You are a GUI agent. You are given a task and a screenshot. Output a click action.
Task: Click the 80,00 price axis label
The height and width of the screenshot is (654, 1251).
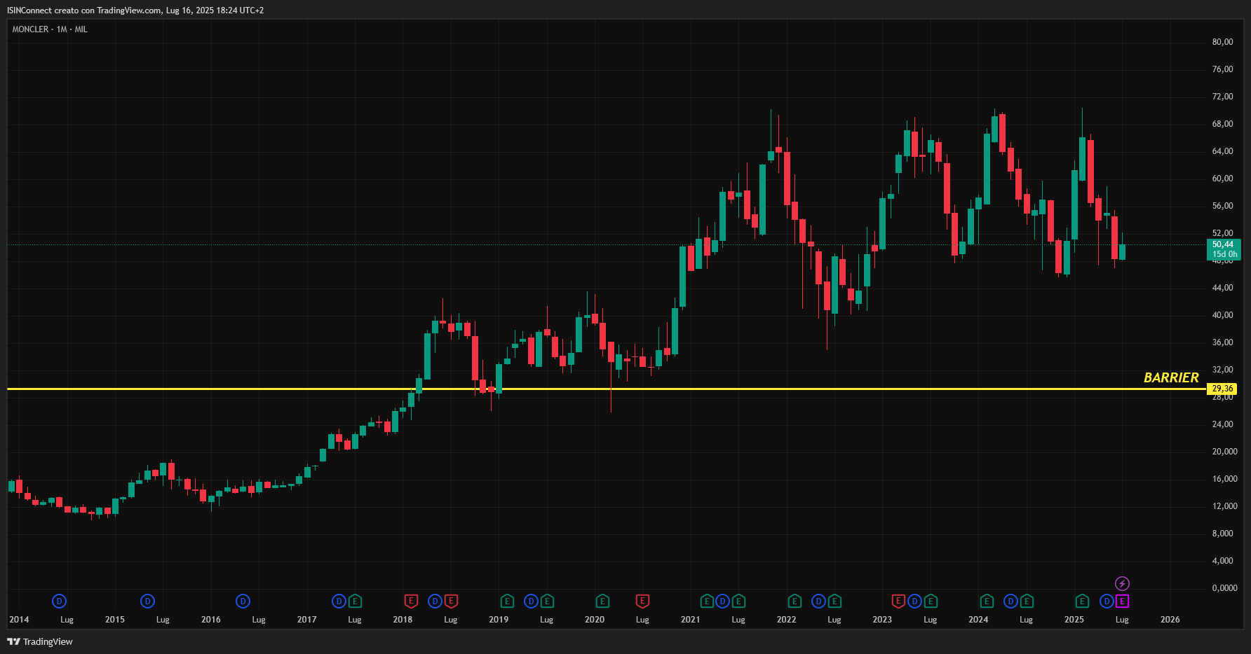click(1222, 42)
